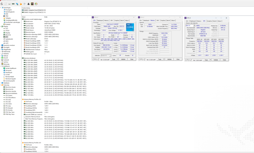The image size is (254, 153).
Task: Switch to CPU tab in CPU-Z SPD window
Action: point(187,21)
